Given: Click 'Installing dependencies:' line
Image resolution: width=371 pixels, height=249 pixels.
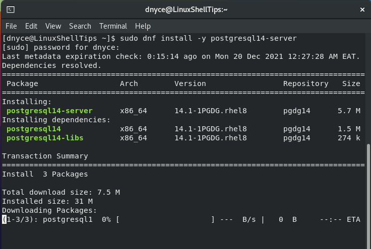Looking at the screenshot, I should [56, 120].
